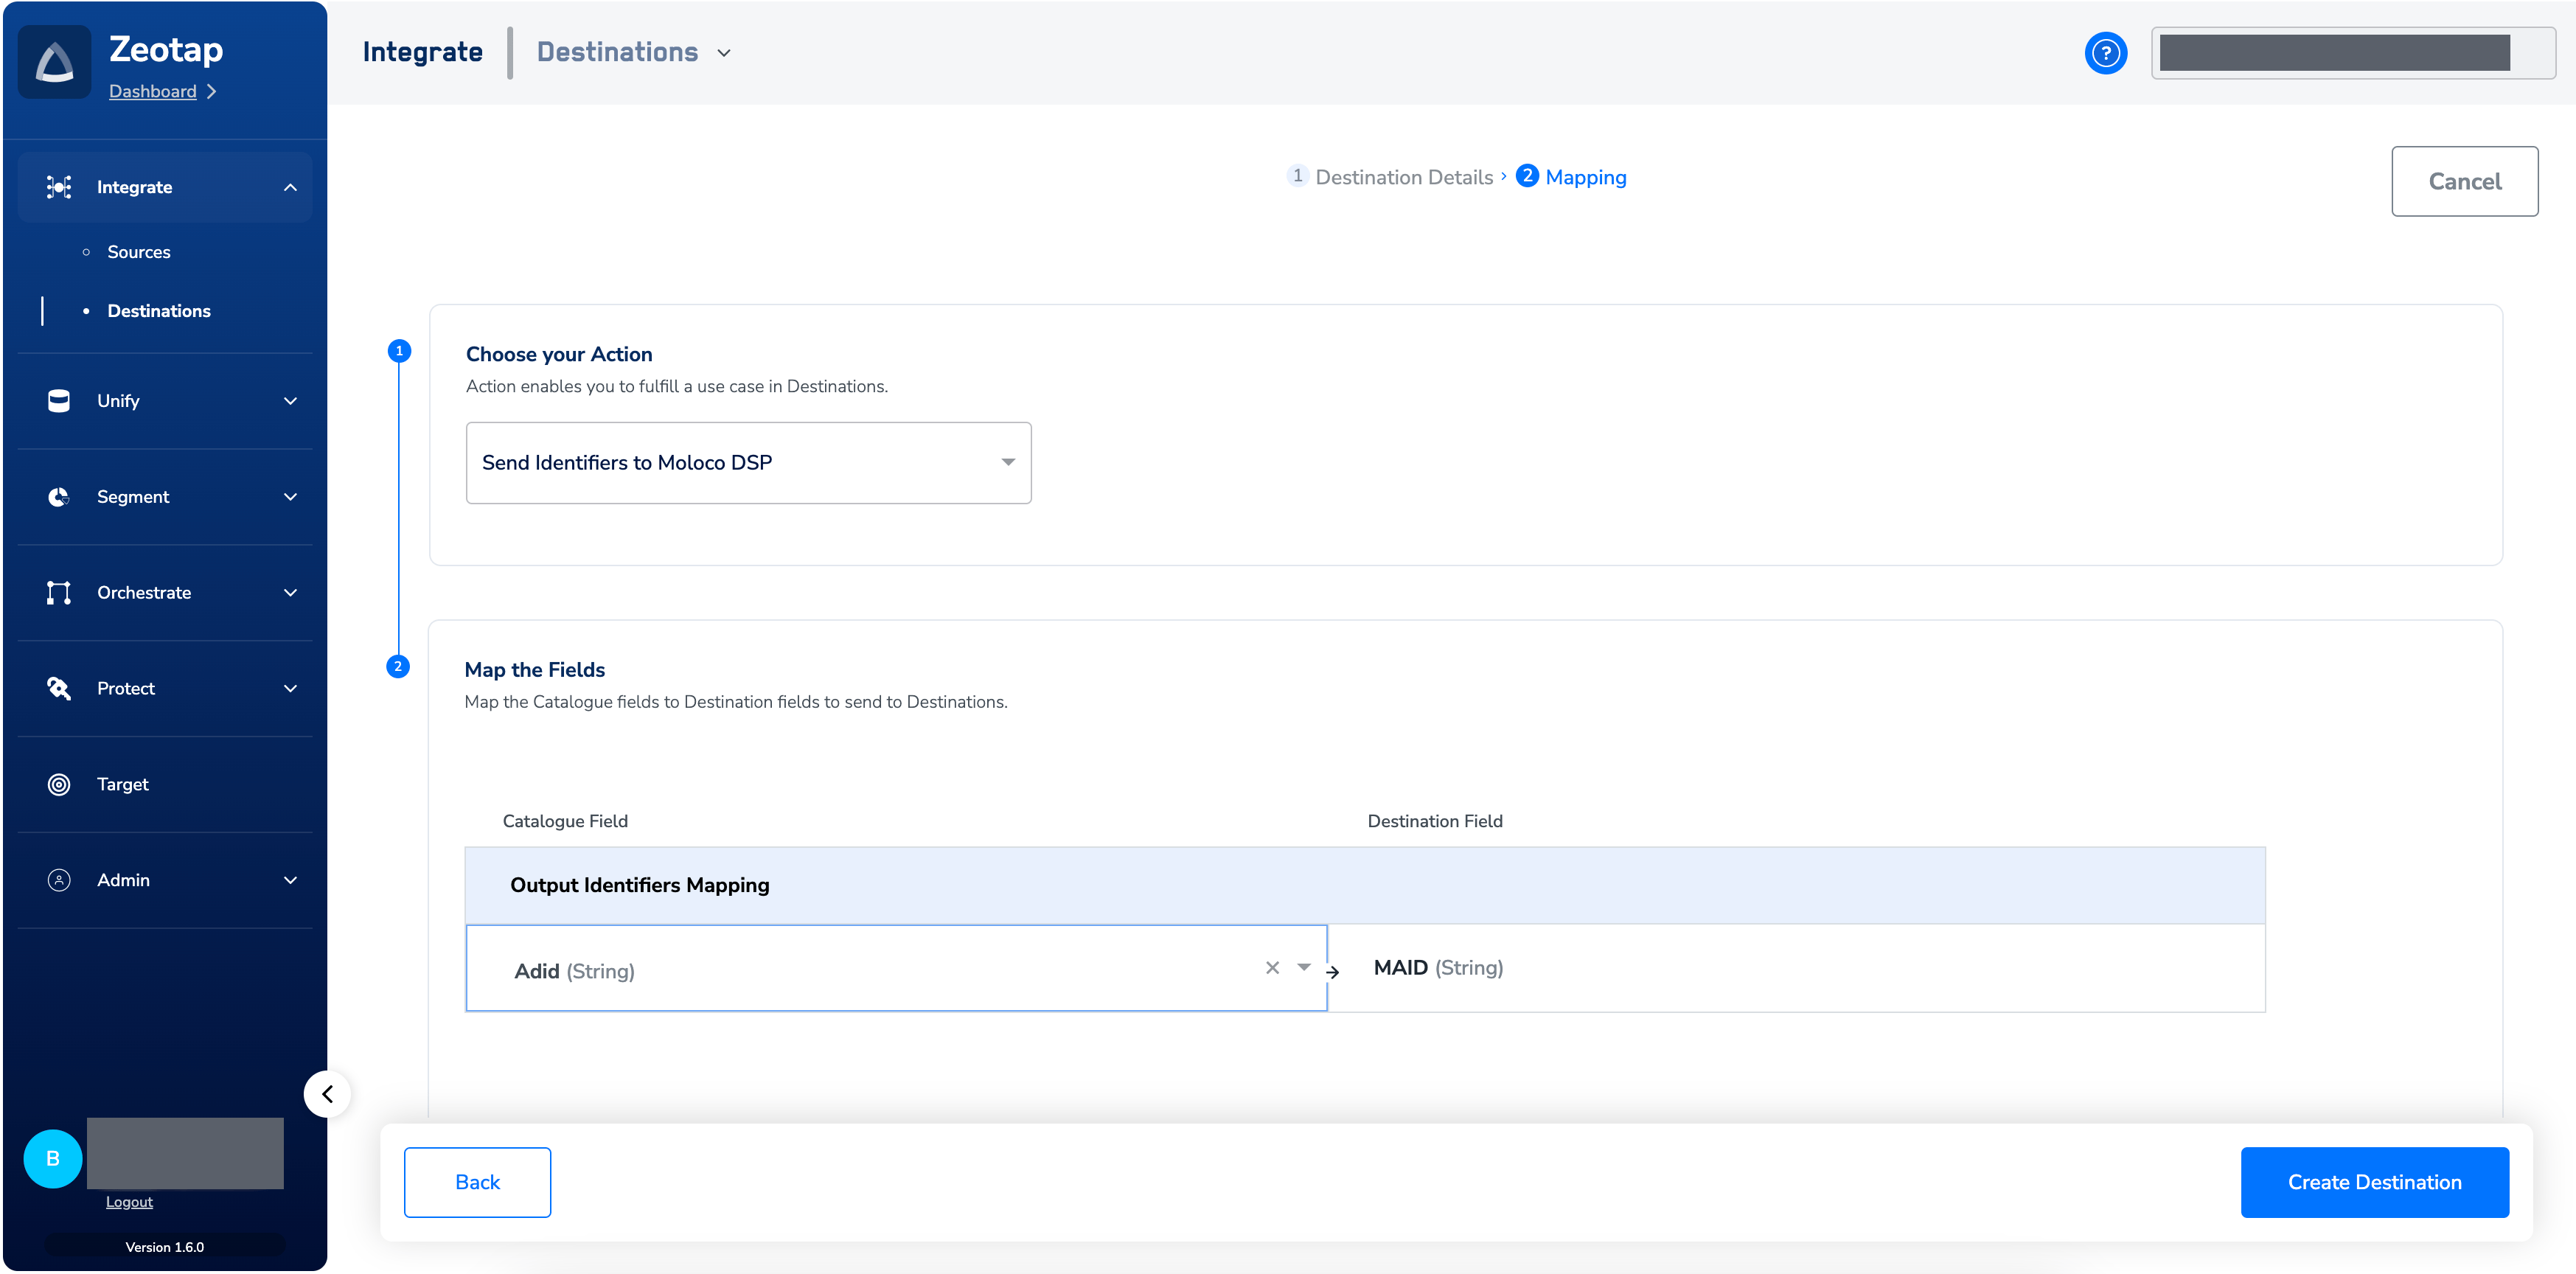Click the Zeotap logo icon
This screenshot has width=2576, height=1274.
click(55, 62)
